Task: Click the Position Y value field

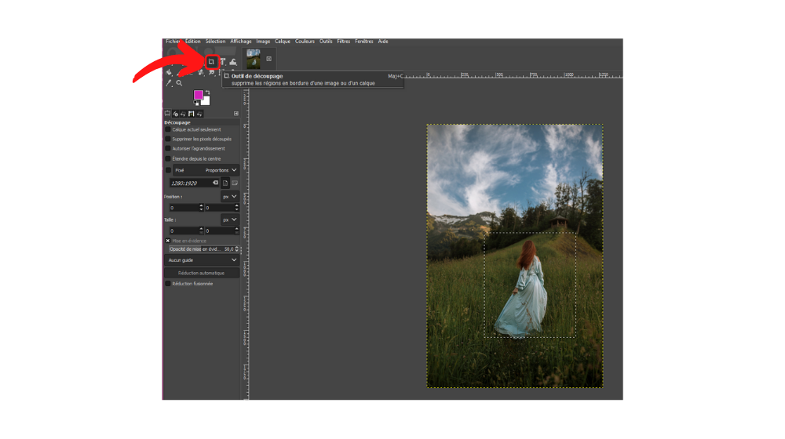Action: tap(219, 208)
